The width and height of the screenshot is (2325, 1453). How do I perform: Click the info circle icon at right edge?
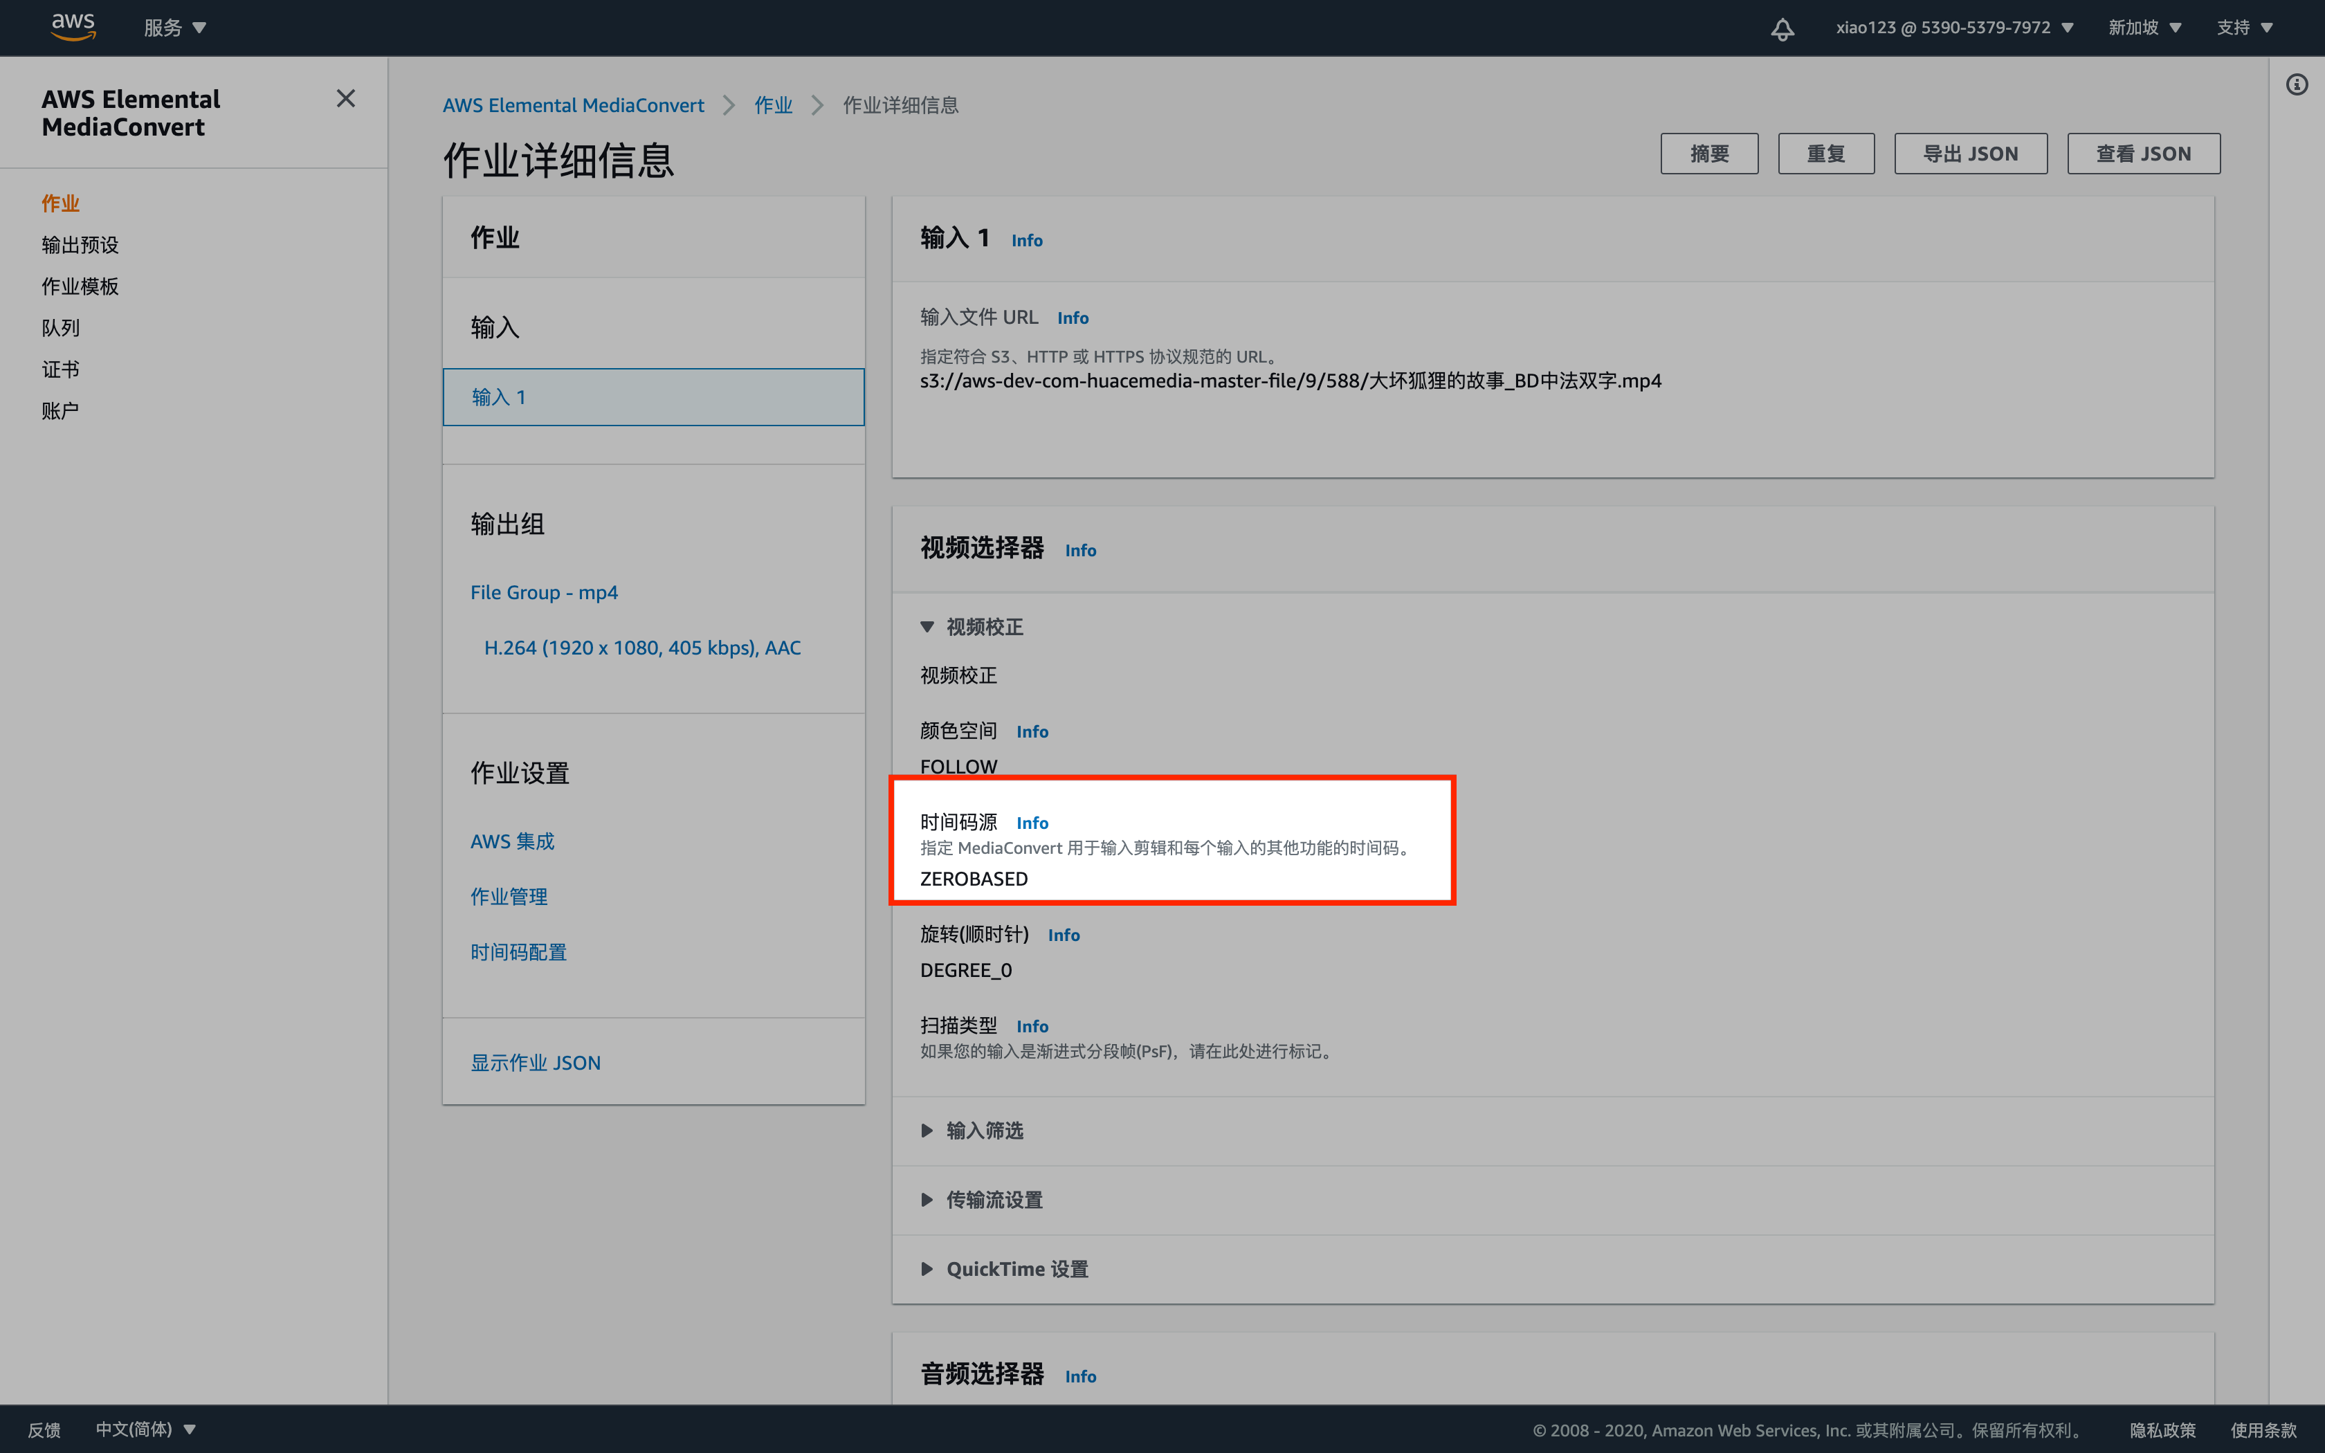point(2296,84)
